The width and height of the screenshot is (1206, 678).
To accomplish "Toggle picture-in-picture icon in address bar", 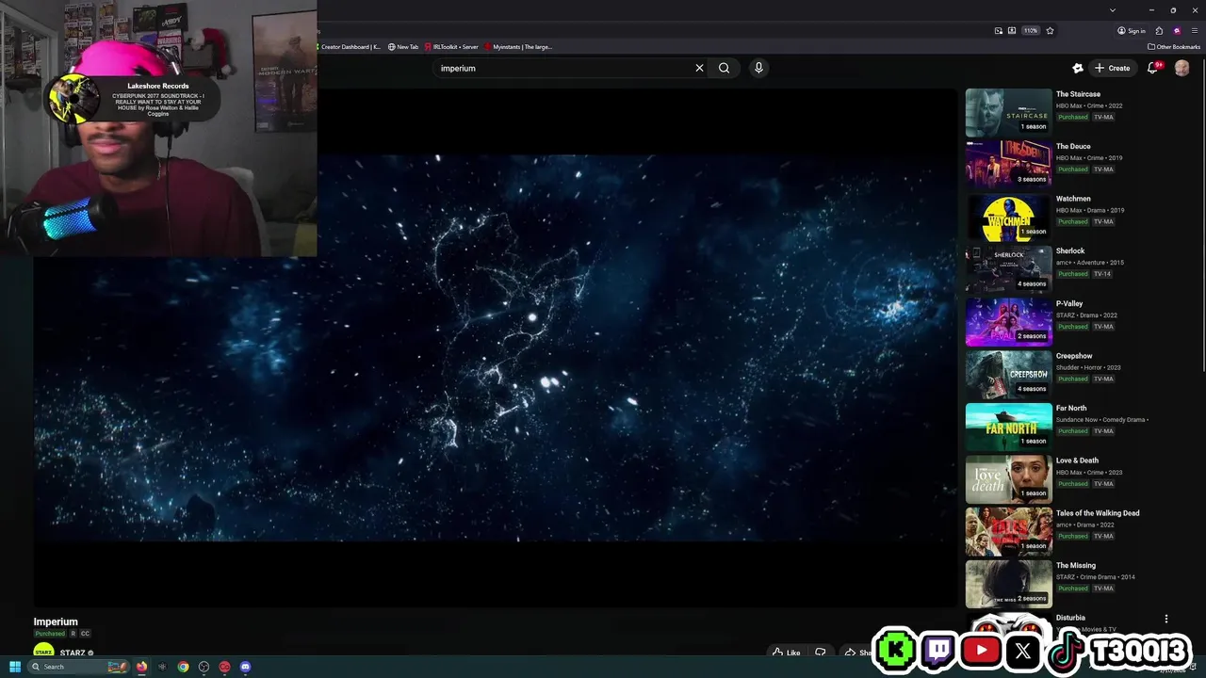I will [999, 30].
